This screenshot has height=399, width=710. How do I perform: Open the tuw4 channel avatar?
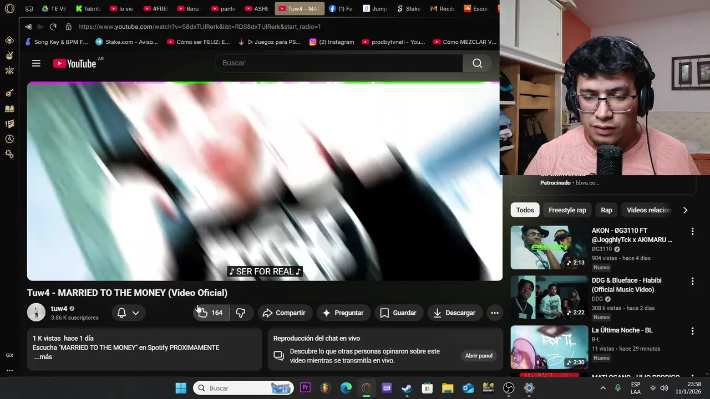[36, 313]
